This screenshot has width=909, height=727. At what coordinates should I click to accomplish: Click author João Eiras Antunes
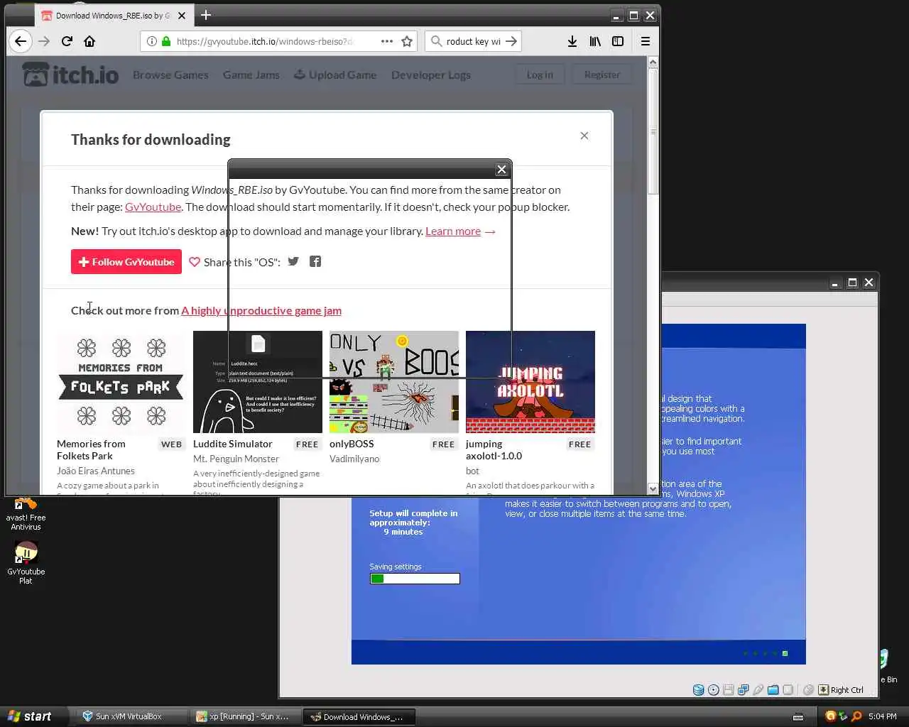96,471
